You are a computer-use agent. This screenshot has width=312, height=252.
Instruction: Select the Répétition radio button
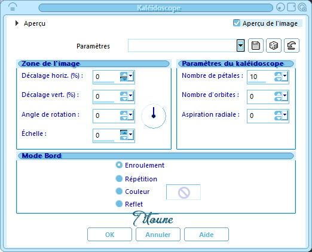pos(119,178)
